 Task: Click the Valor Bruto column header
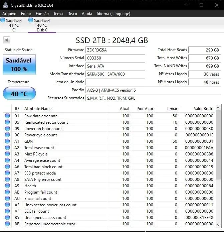pos(197,109)
